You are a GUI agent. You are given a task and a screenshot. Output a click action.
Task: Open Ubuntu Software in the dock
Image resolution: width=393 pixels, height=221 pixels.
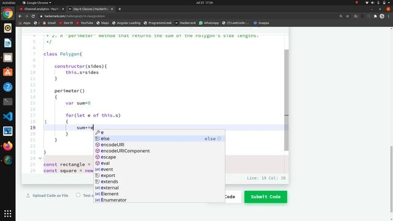[7, 72]
